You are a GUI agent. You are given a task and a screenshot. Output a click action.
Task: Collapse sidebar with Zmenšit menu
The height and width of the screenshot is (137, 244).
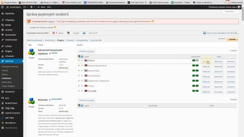[11, 128]
